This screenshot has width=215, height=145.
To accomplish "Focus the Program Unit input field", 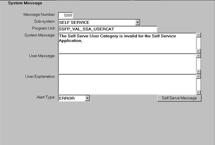I will [x=107, y=29].
